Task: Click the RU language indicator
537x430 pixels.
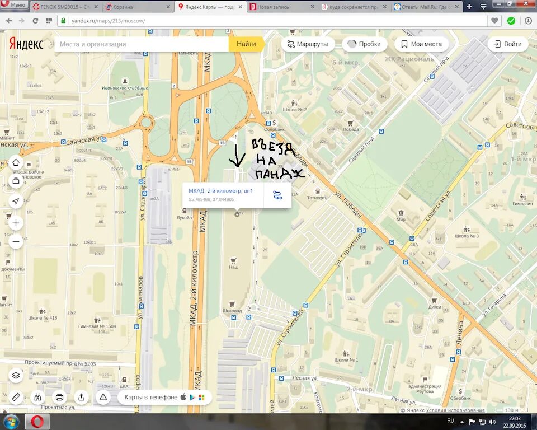Action: click(450, 420)
